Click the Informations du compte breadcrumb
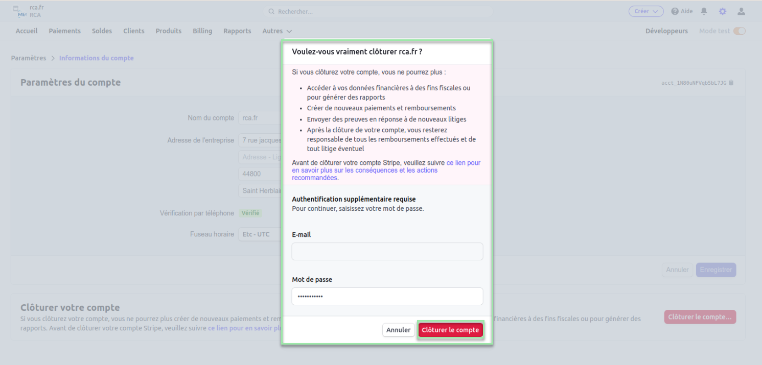This screenshot has width=762, height=365. pos(97,58)
